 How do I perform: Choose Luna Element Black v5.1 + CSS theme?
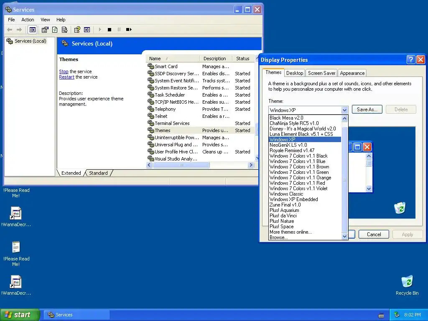pos(305,134)
